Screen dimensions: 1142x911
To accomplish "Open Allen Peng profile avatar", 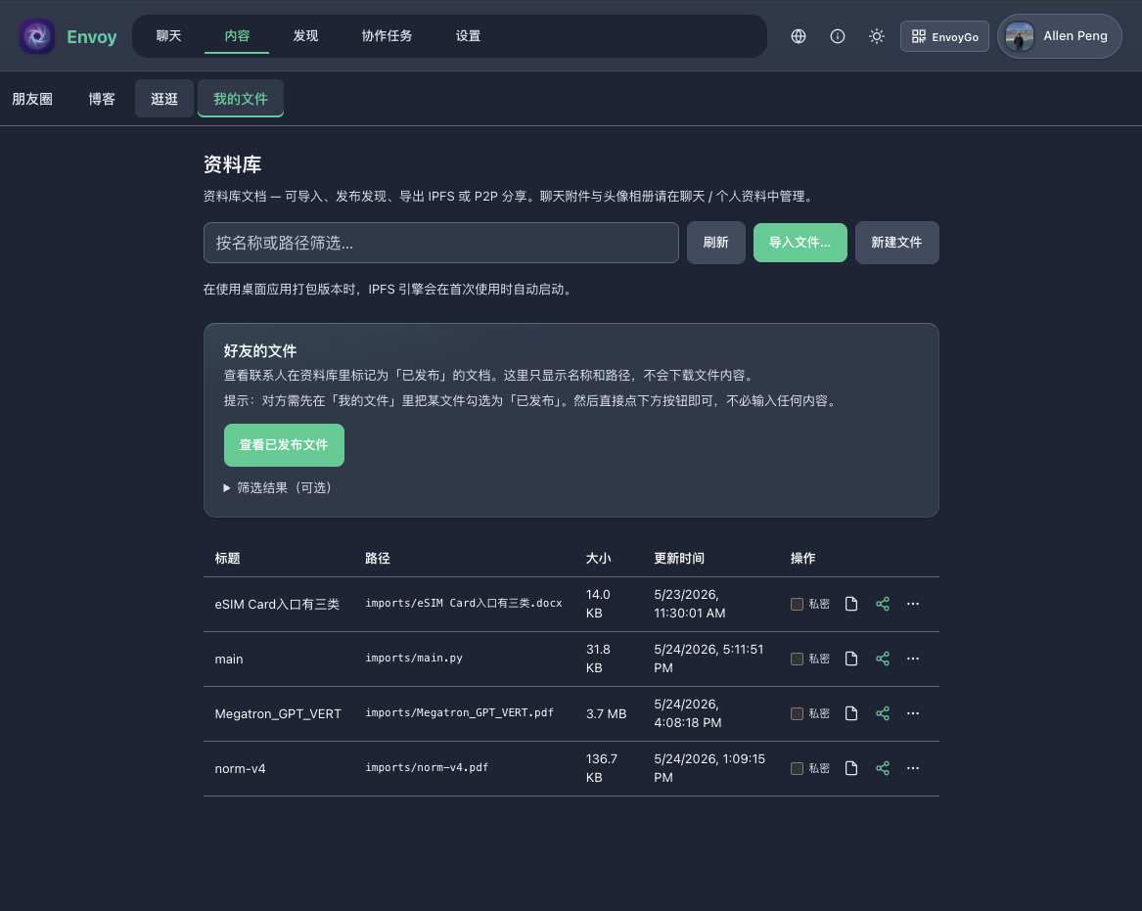I will coord(1020,36).
